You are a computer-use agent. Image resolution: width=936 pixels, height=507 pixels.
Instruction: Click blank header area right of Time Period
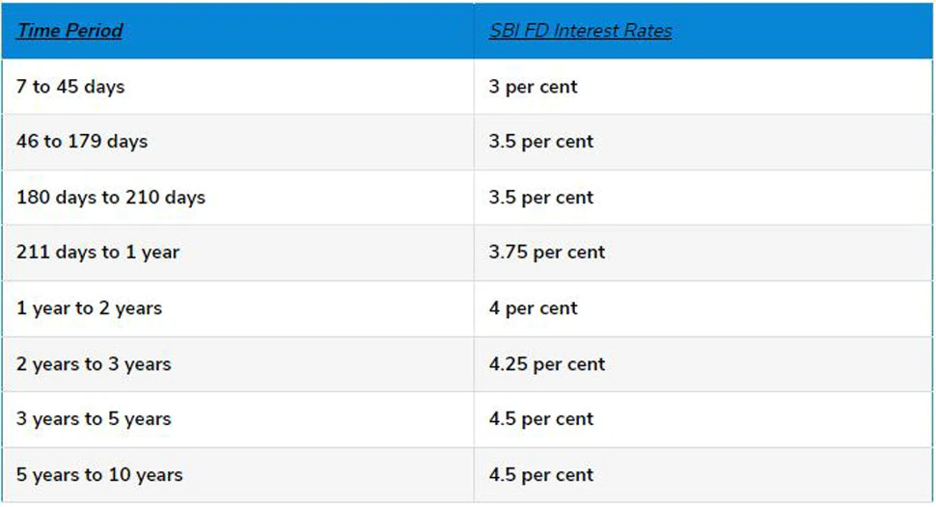[x=299, y=31]
